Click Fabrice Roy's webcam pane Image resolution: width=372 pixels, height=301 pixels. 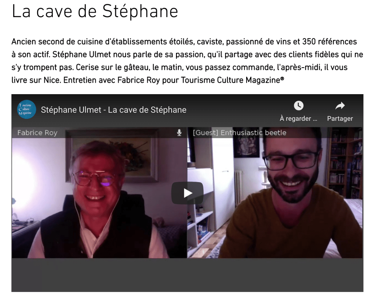(99, 193)
